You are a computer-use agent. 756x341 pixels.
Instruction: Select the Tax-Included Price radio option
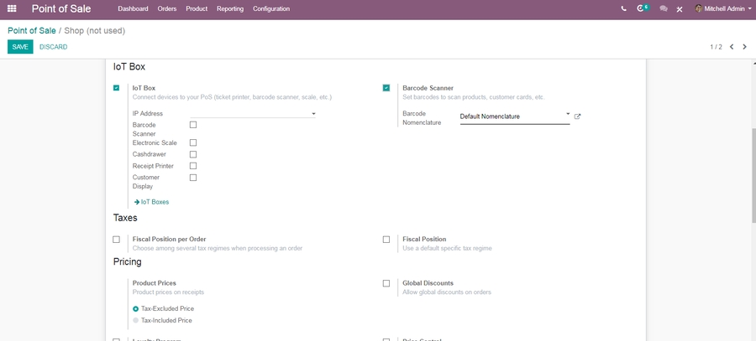(x=136, y=320)
